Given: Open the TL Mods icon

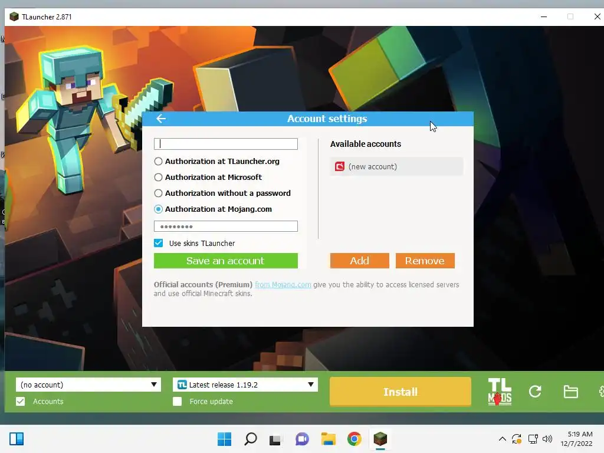Looking at the screenshot, I should click(x=500, y=392).
